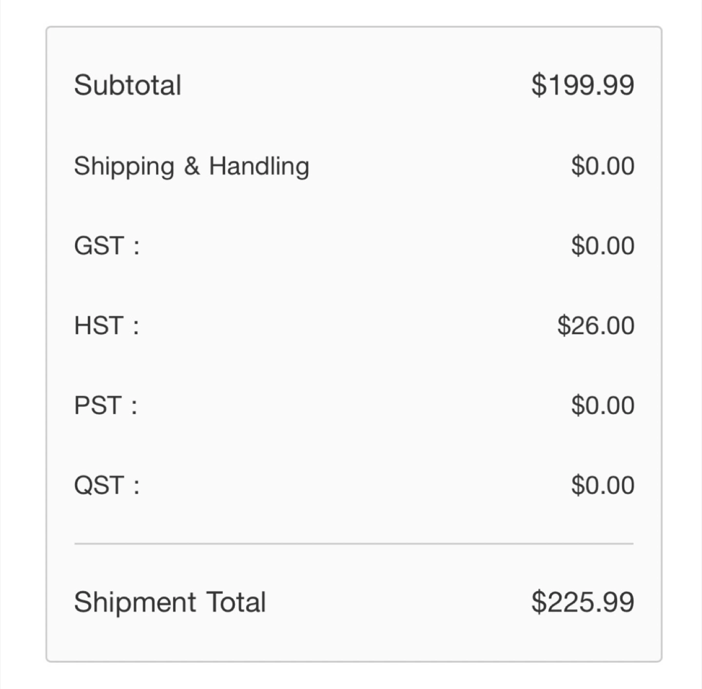Click the colon after HST
Viewport: 702px width, 689px height.
click(x=136, y=326)
